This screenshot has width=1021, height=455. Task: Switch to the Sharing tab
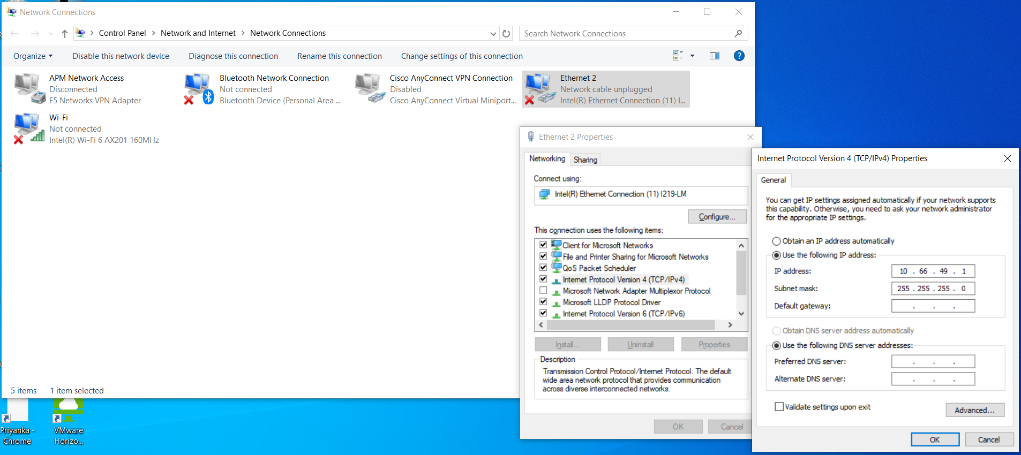585,160
